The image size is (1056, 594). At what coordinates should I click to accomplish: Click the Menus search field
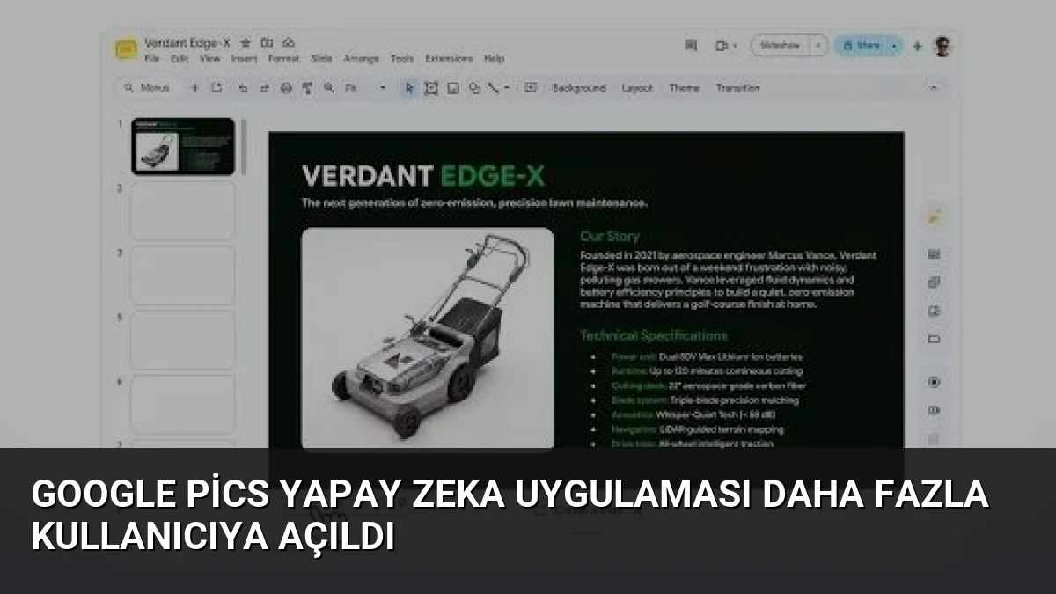point(150,88)
